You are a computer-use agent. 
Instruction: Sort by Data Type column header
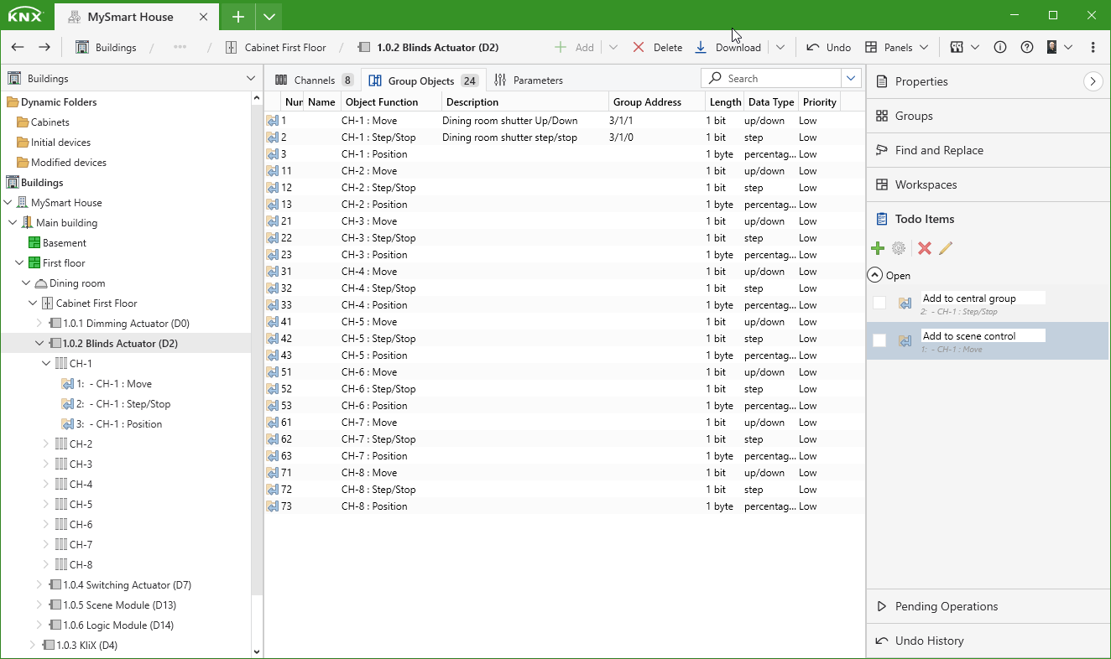[x=771, y=102]
